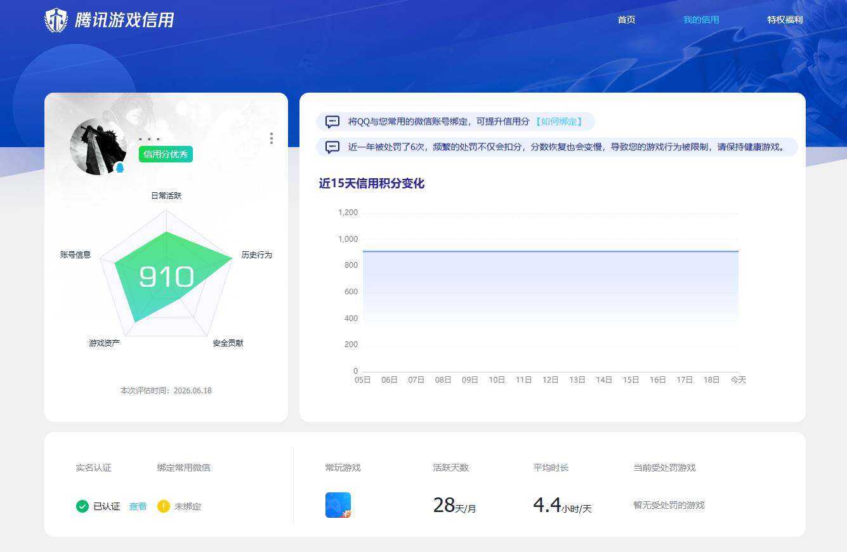Click the 平均时长 label
This screenshot has height=552, width=847.
click(551, 468)
